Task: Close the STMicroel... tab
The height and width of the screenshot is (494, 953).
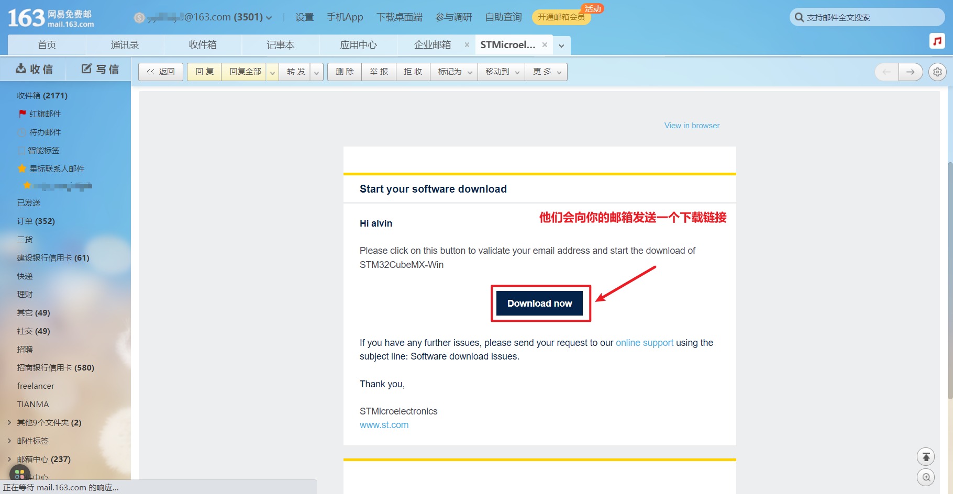Action: (x=545, y=45)
